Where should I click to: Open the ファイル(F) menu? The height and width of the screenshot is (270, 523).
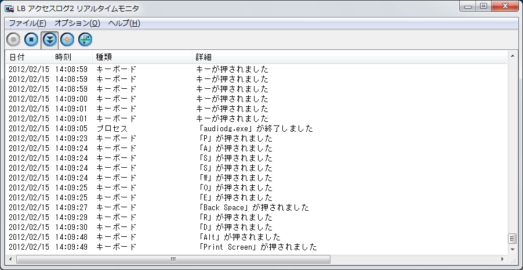pos(27,23)
